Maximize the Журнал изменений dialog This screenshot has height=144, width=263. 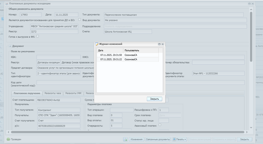point(159,44)
